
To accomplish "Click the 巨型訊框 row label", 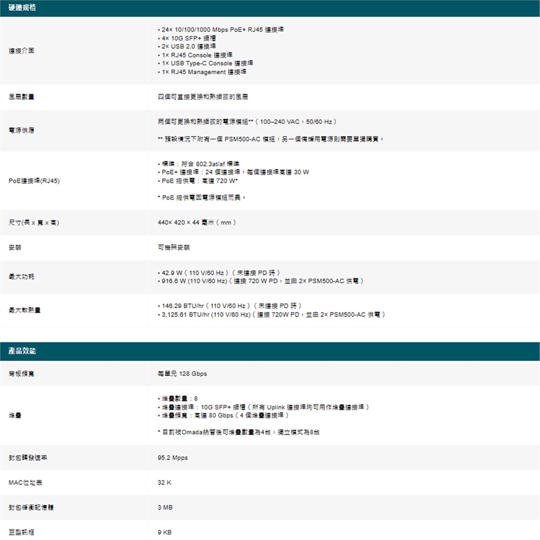I will [x=21, y=532].
